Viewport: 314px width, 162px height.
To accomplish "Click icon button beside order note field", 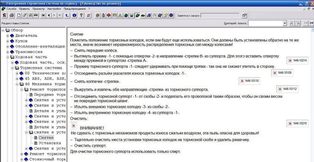I will pos(244,15).
